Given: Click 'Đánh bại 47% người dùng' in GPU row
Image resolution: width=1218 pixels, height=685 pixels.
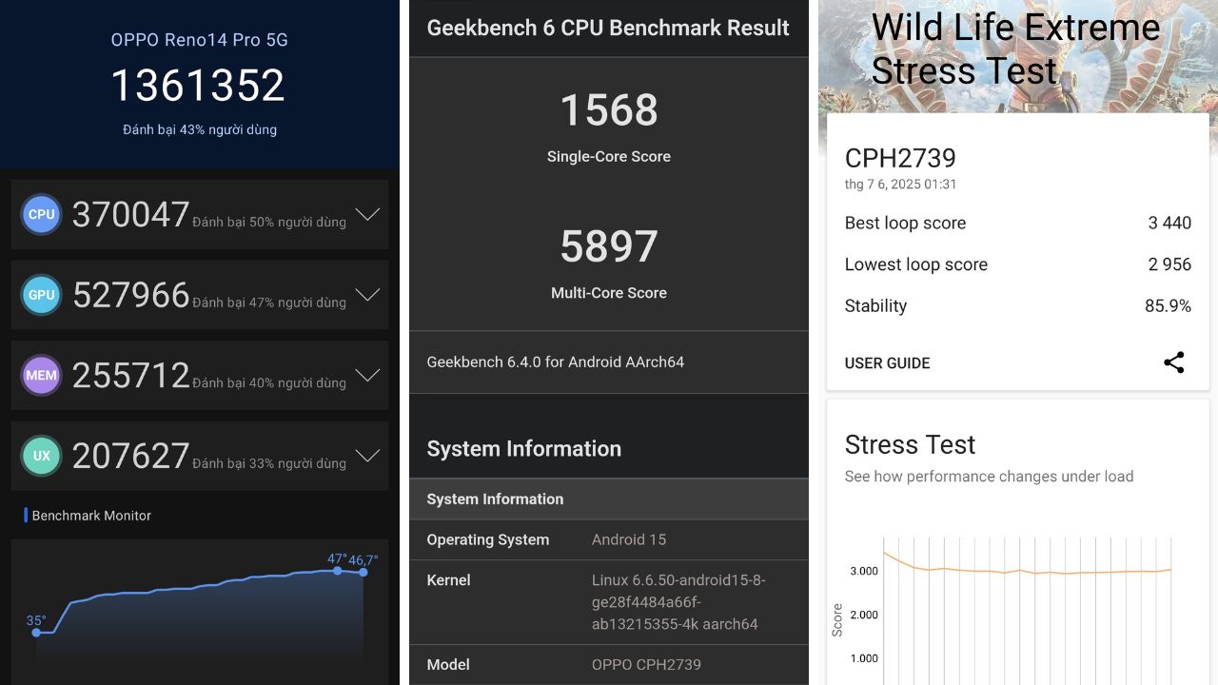Looking at the screenshot, I should [269, 303].
